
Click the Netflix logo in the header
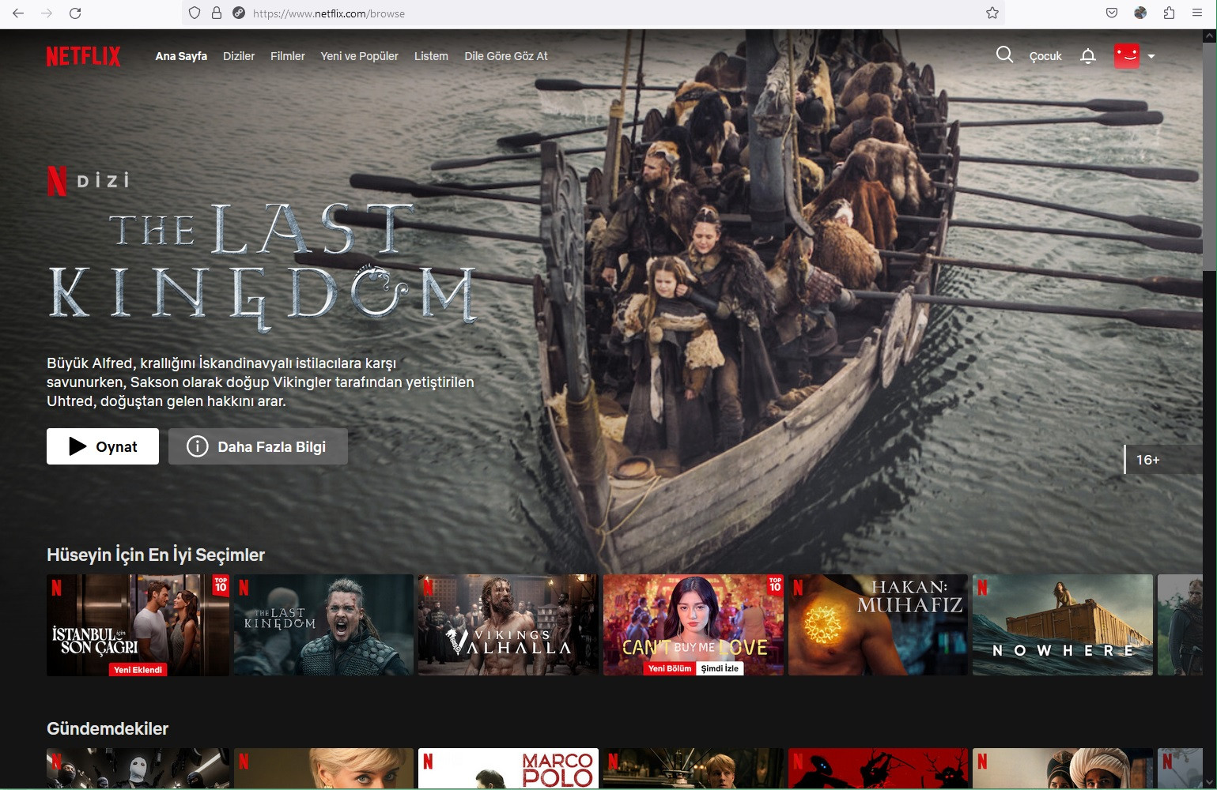83,56
